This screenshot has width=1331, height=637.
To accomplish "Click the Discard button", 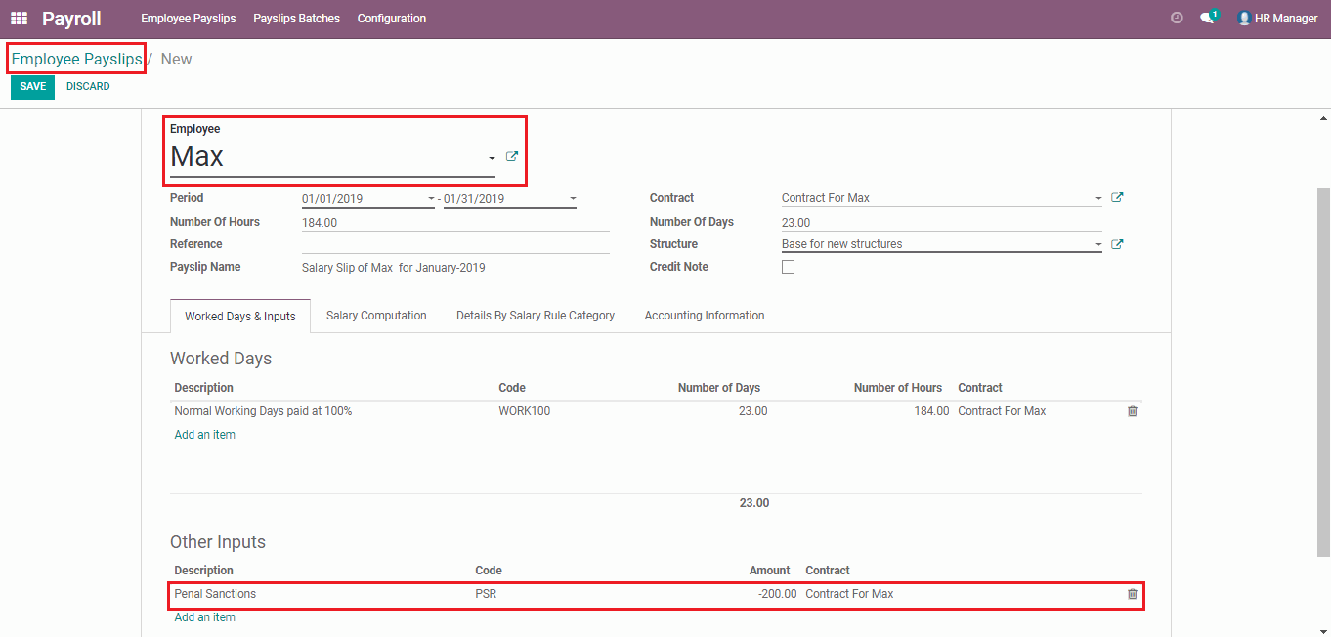I will (88, 86).
